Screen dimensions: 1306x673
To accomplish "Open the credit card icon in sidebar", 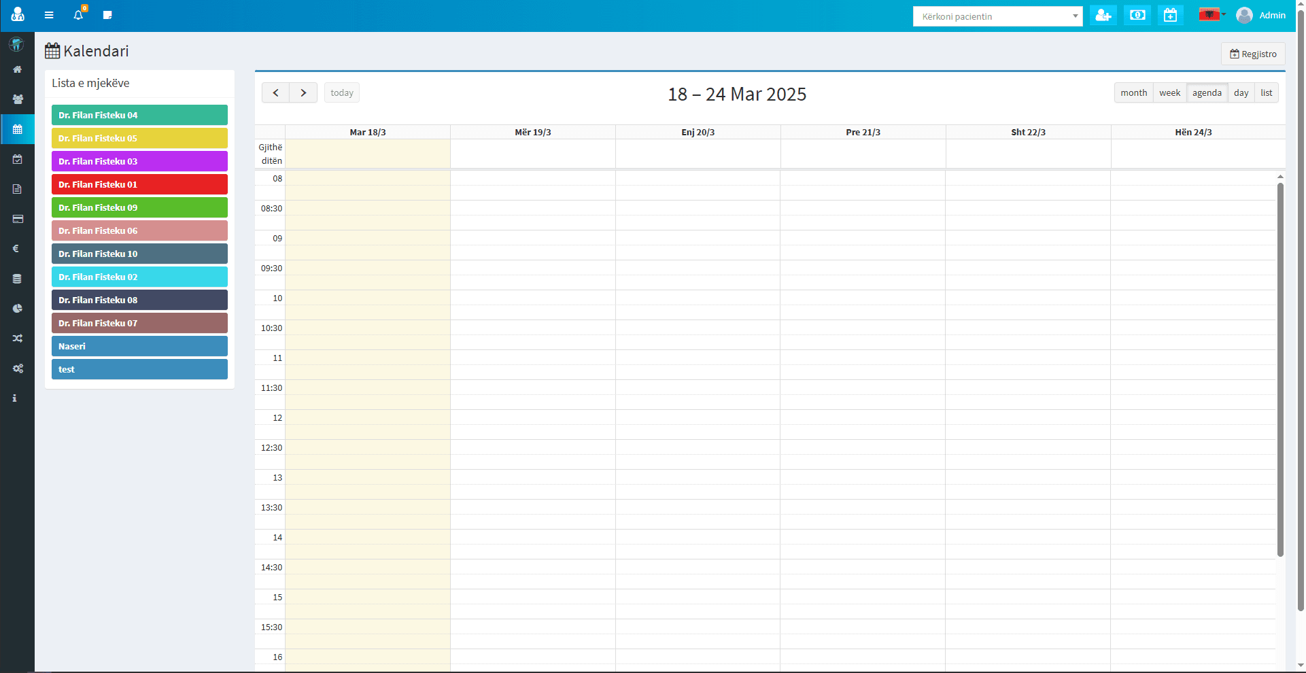I will coord(18,219).
